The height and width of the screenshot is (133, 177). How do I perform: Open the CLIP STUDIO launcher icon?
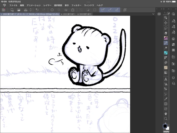click(4, 10)
